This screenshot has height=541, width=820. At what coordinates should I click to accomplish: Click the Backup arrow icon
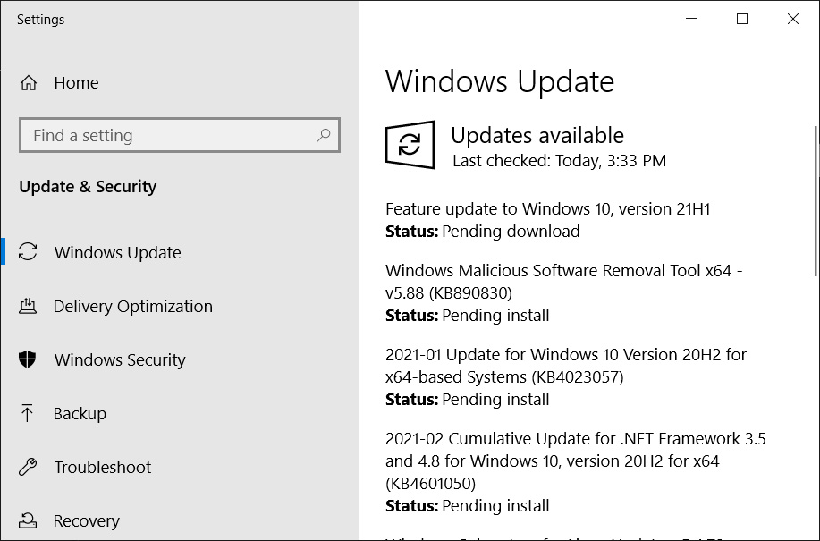28,413
